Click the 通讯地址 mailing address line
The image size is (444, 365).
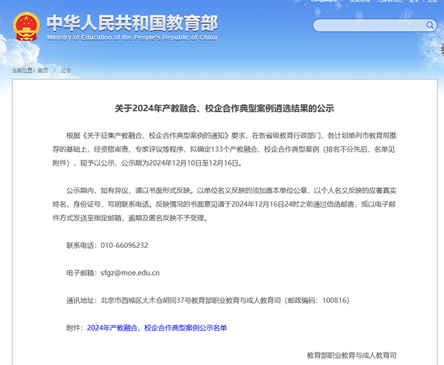click(x=207, y=301)
